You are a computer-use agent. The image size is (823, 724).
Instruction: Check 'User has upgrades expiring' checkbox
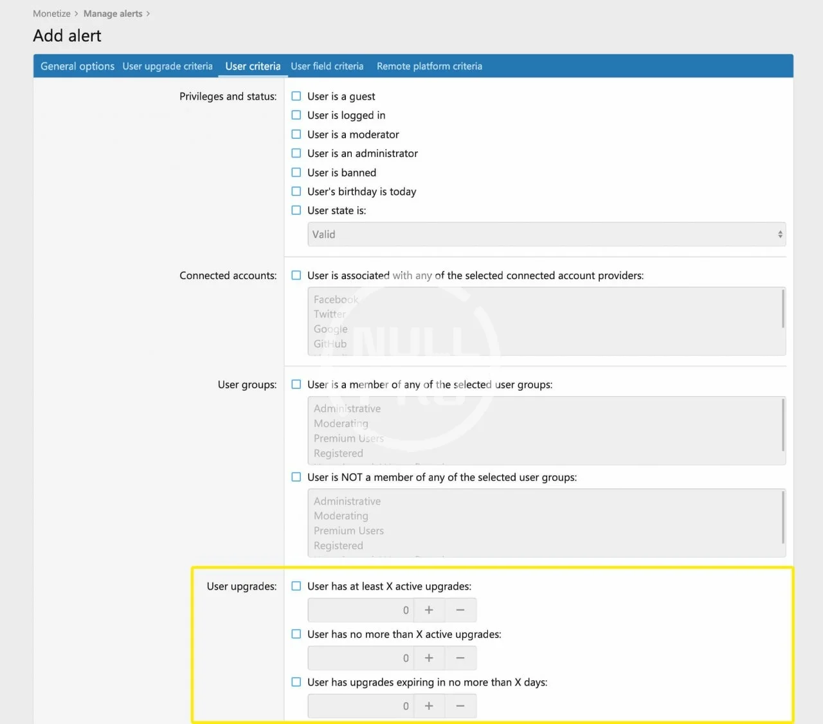click(x=296, y=682)
